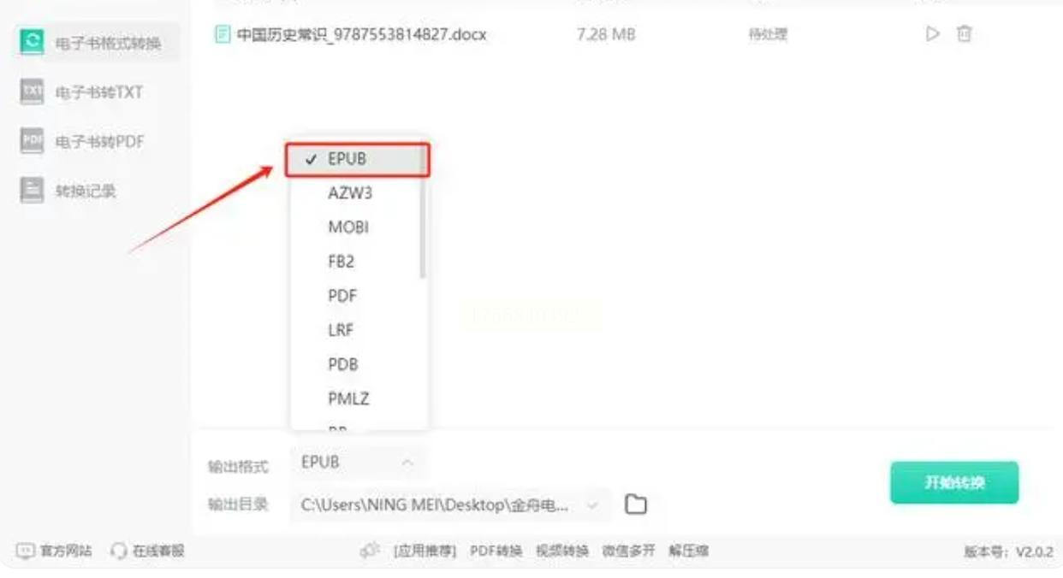
Task: Open the output folder browse icon
Action: point(635,505)
